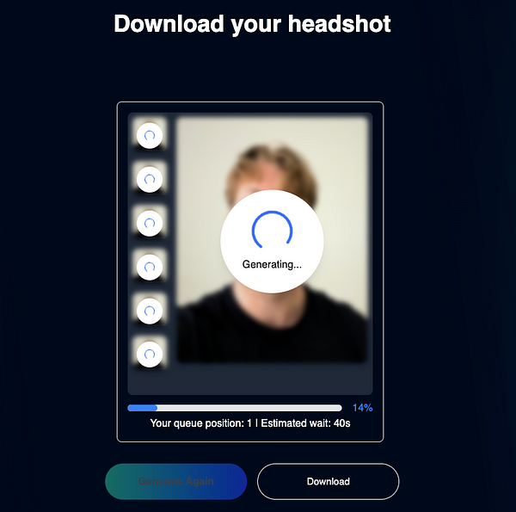This screenshot has height=512, width=516.
Task: Select the bottom sixth loading thumbnail
Action: coord(150,353)
